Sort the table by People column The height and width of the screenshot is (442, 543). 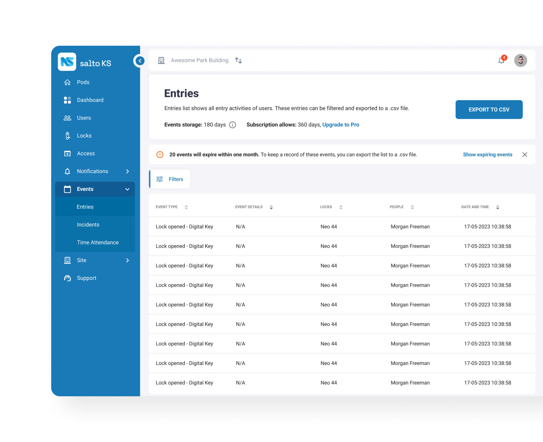(412, 207)
